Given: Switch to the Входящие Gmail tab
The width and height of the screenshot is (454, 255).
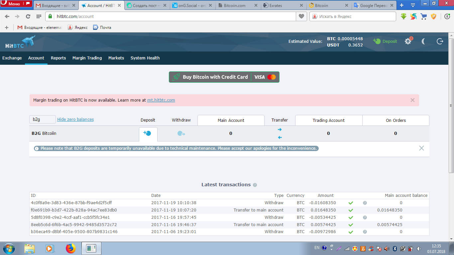Looking at the screenshot, I should click(x=56, y=6).
